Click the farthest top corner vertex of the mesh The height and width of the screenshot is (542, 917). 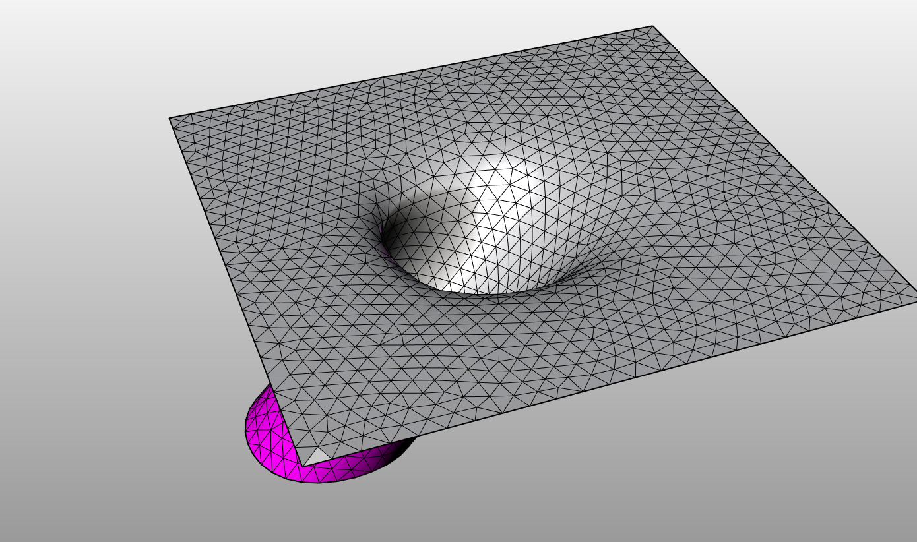point(652,26)
